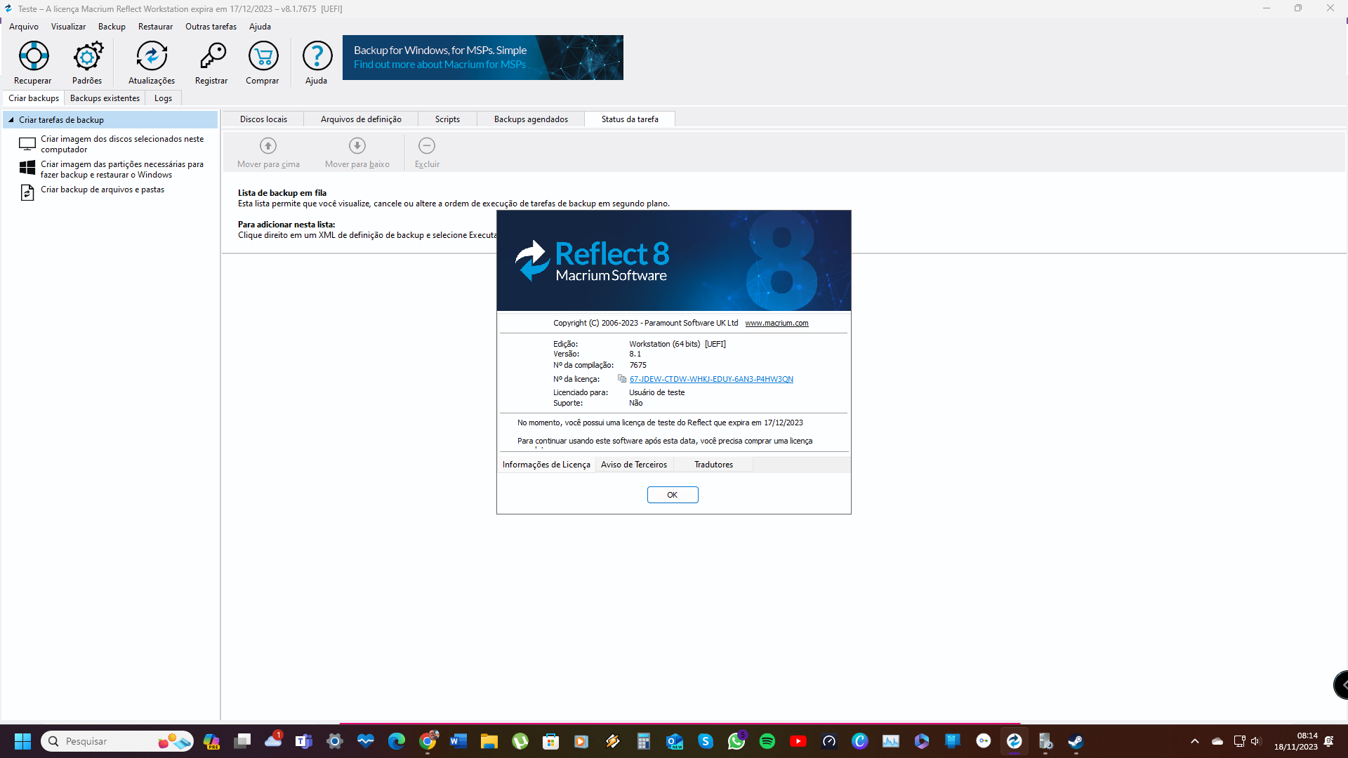Image resolution: width=1348 pixels, height=758 pixels.
Task: Click Mover para baixo arrow icon
Action: click(x=357, y=145)
